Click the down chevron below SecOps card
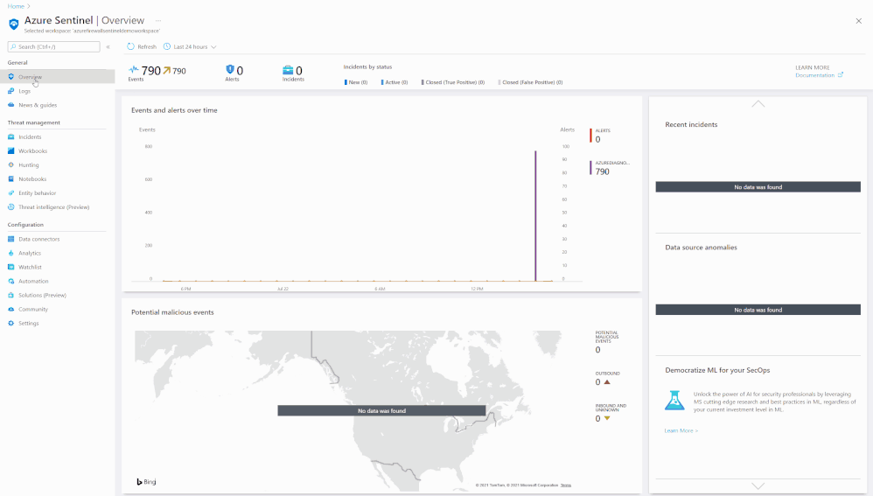The height and width of the screenshot is (496, 873). (758, 486)
